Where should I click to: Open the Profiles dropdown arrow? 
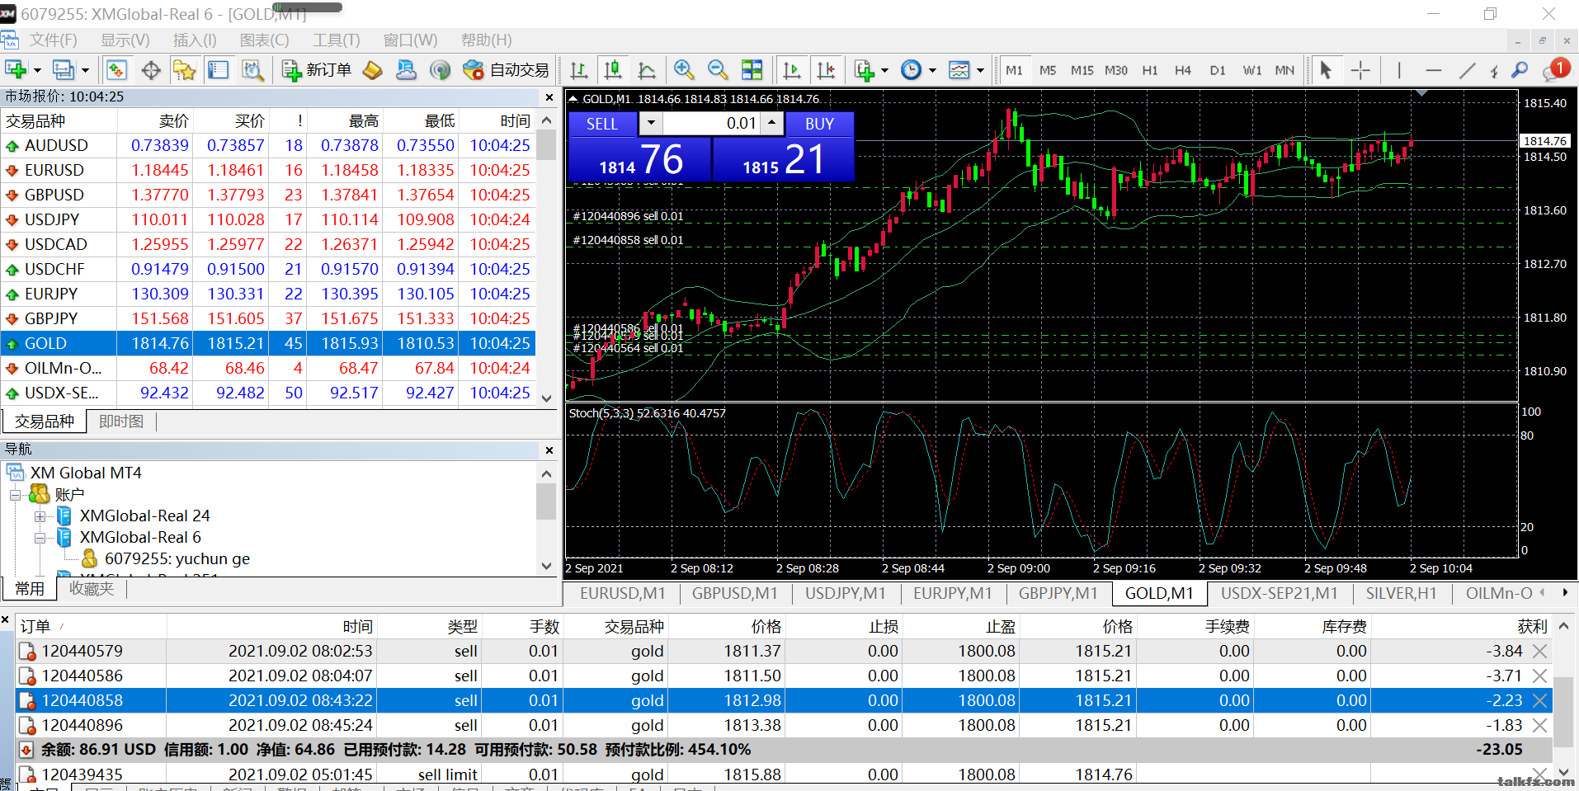pyautogui.click(x=85, y=70)
